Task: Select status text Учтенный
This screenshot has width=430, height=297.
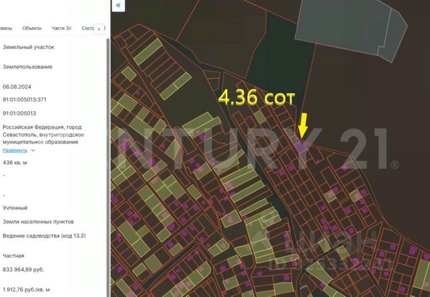Action: pyautogui.click(x=15, y=208)
